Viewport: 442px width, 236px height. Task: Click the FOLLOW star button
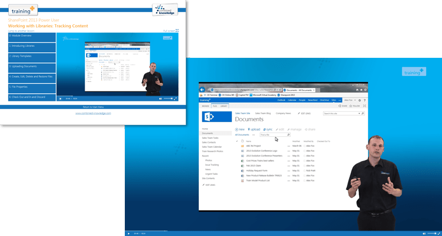coord(355,106)
